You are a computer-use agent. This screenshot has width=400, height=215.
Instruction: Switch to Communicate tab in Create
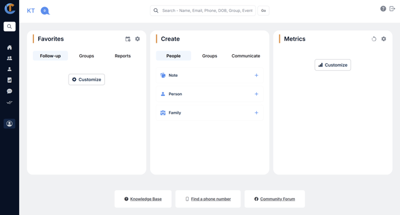pos(246,56)
